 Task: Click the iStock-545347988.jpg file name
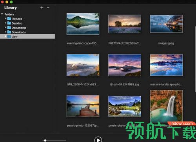[x=124, y=84]
